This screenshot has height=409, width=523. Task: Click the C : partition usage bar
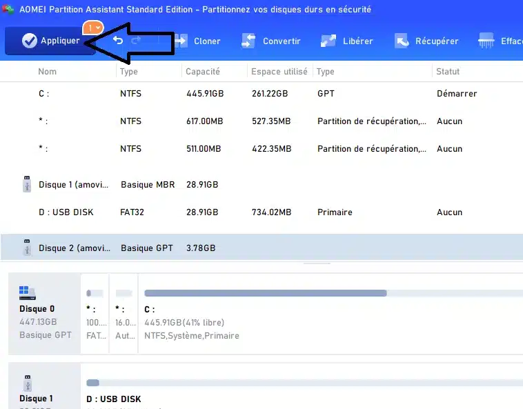(333, 293)
